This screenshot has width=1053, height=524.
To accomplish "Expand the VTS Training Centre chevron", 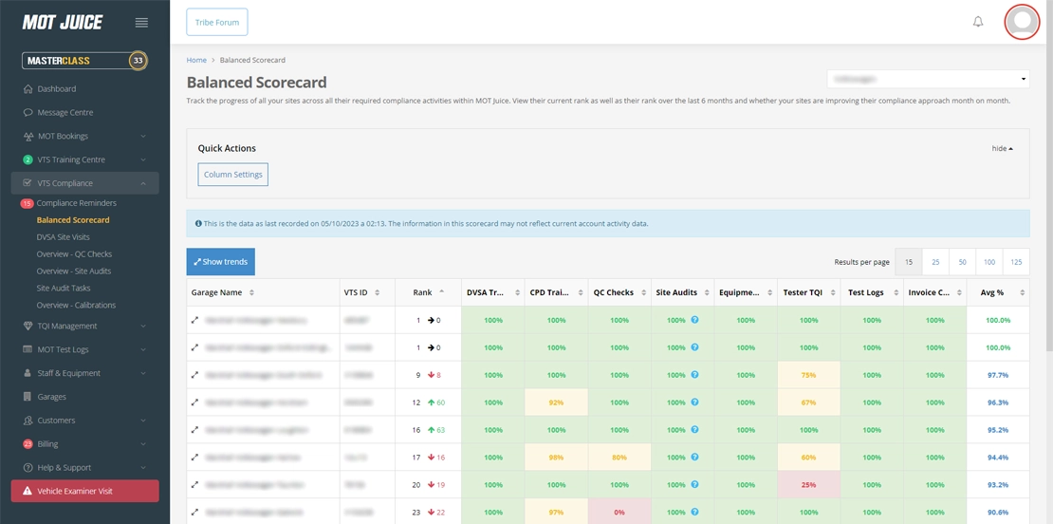I will coord(143,159).
